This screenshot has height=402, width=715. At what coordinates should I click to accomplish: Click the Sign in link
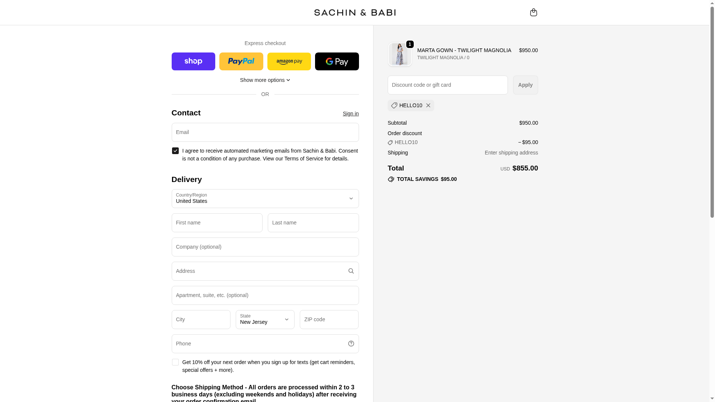[350, 114]
